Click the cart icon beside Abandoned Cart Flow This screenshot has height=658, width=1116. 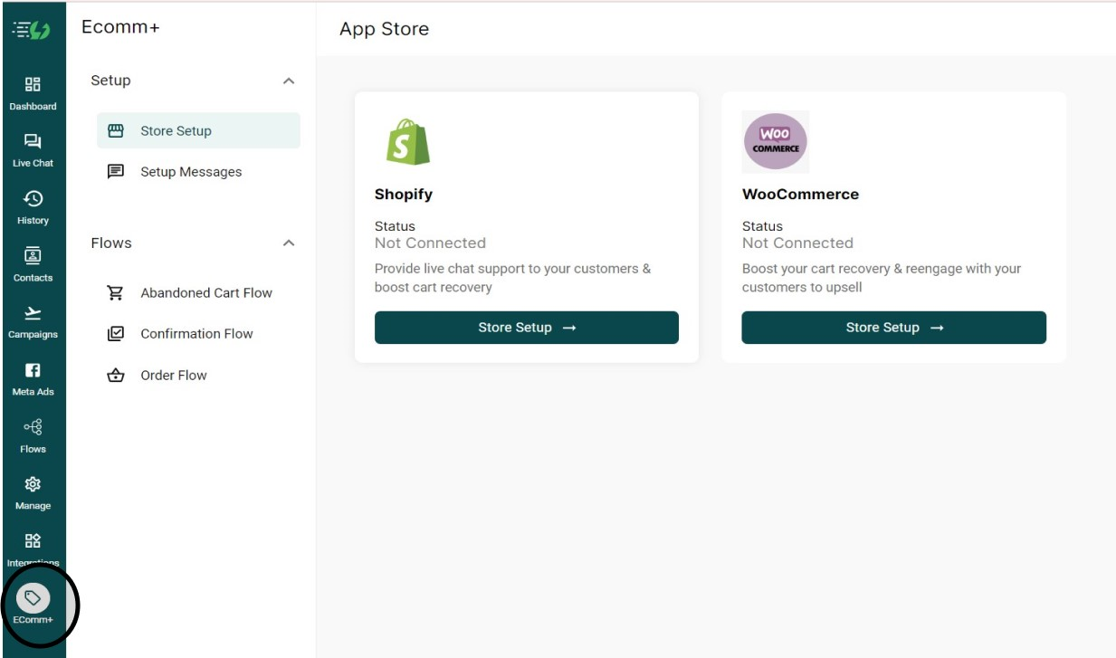tap(116, 292)
